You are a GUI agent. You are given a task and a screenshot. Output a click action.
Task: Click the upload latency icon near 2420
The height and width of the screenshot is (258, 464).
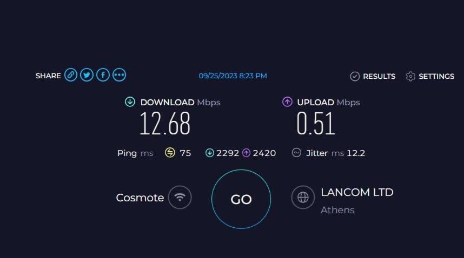[246, 153]
